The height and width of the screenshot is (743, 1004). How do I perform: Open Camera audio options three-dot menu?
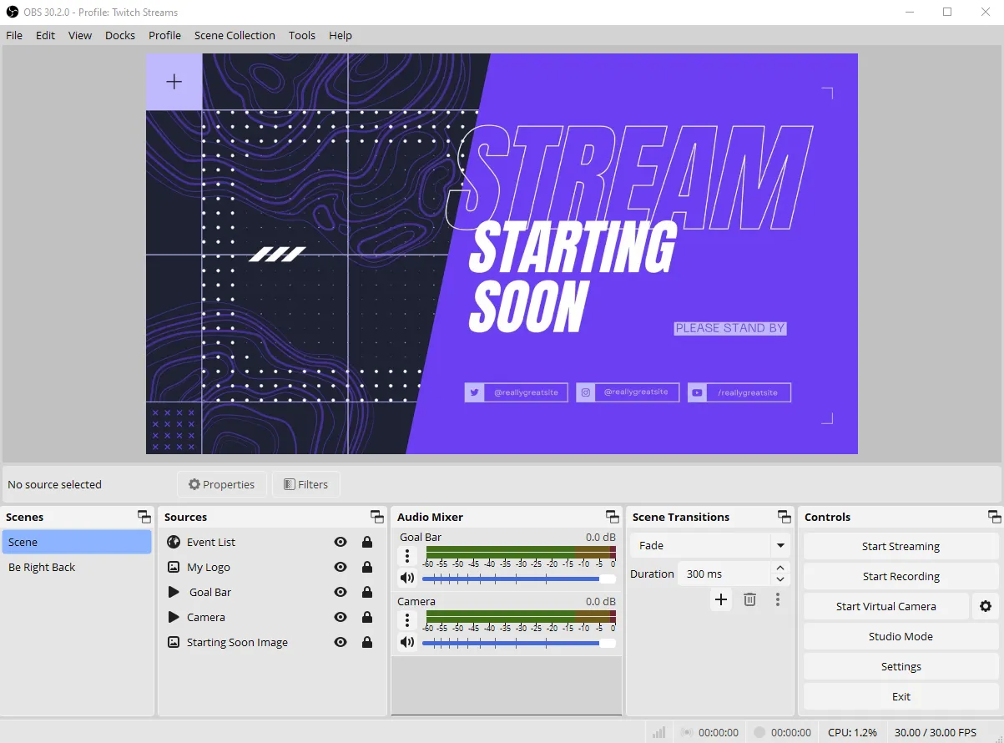[x=407, y=619]
